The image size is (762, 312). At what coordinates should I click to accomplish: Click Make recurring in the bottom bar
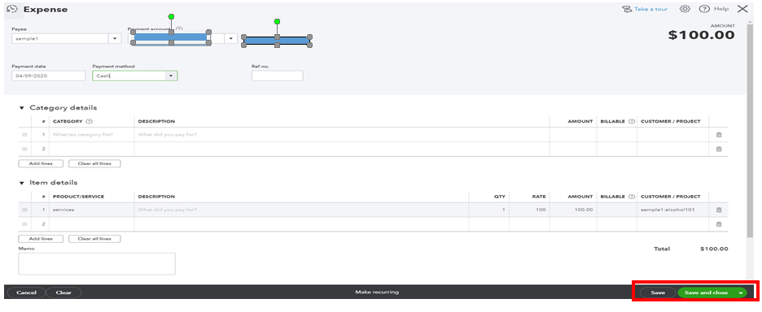tap(377, 292)
